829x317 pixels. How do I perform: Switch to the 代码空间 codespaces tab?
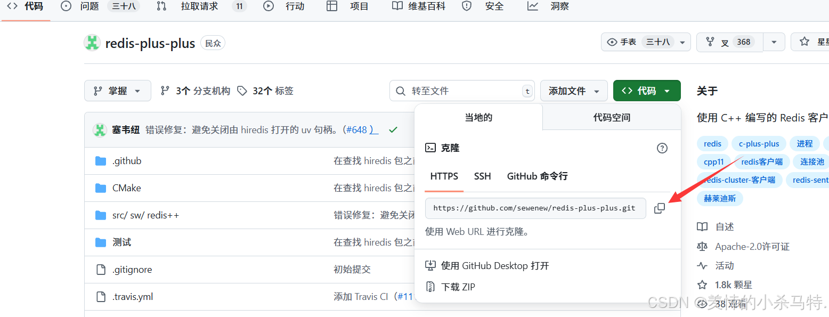(x=612, y=117)
